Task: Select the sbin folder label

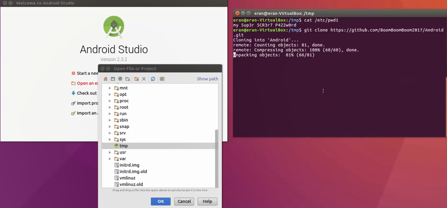Action: coord(124,120)
